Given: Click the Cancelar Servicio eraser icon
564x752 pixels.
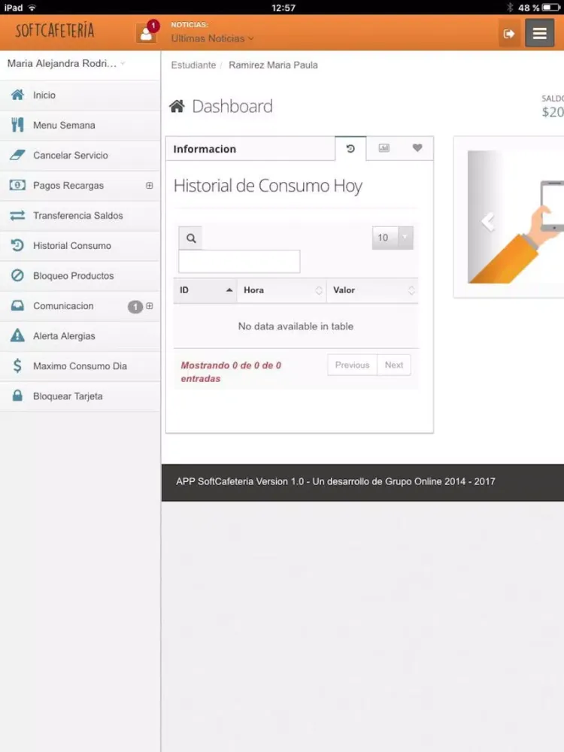Looking at the screenshot, I should pyautogui.click(x=17, y=156).
